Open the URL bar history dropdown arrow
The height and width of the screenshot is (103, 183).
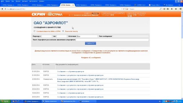click(x=122, y=9)
